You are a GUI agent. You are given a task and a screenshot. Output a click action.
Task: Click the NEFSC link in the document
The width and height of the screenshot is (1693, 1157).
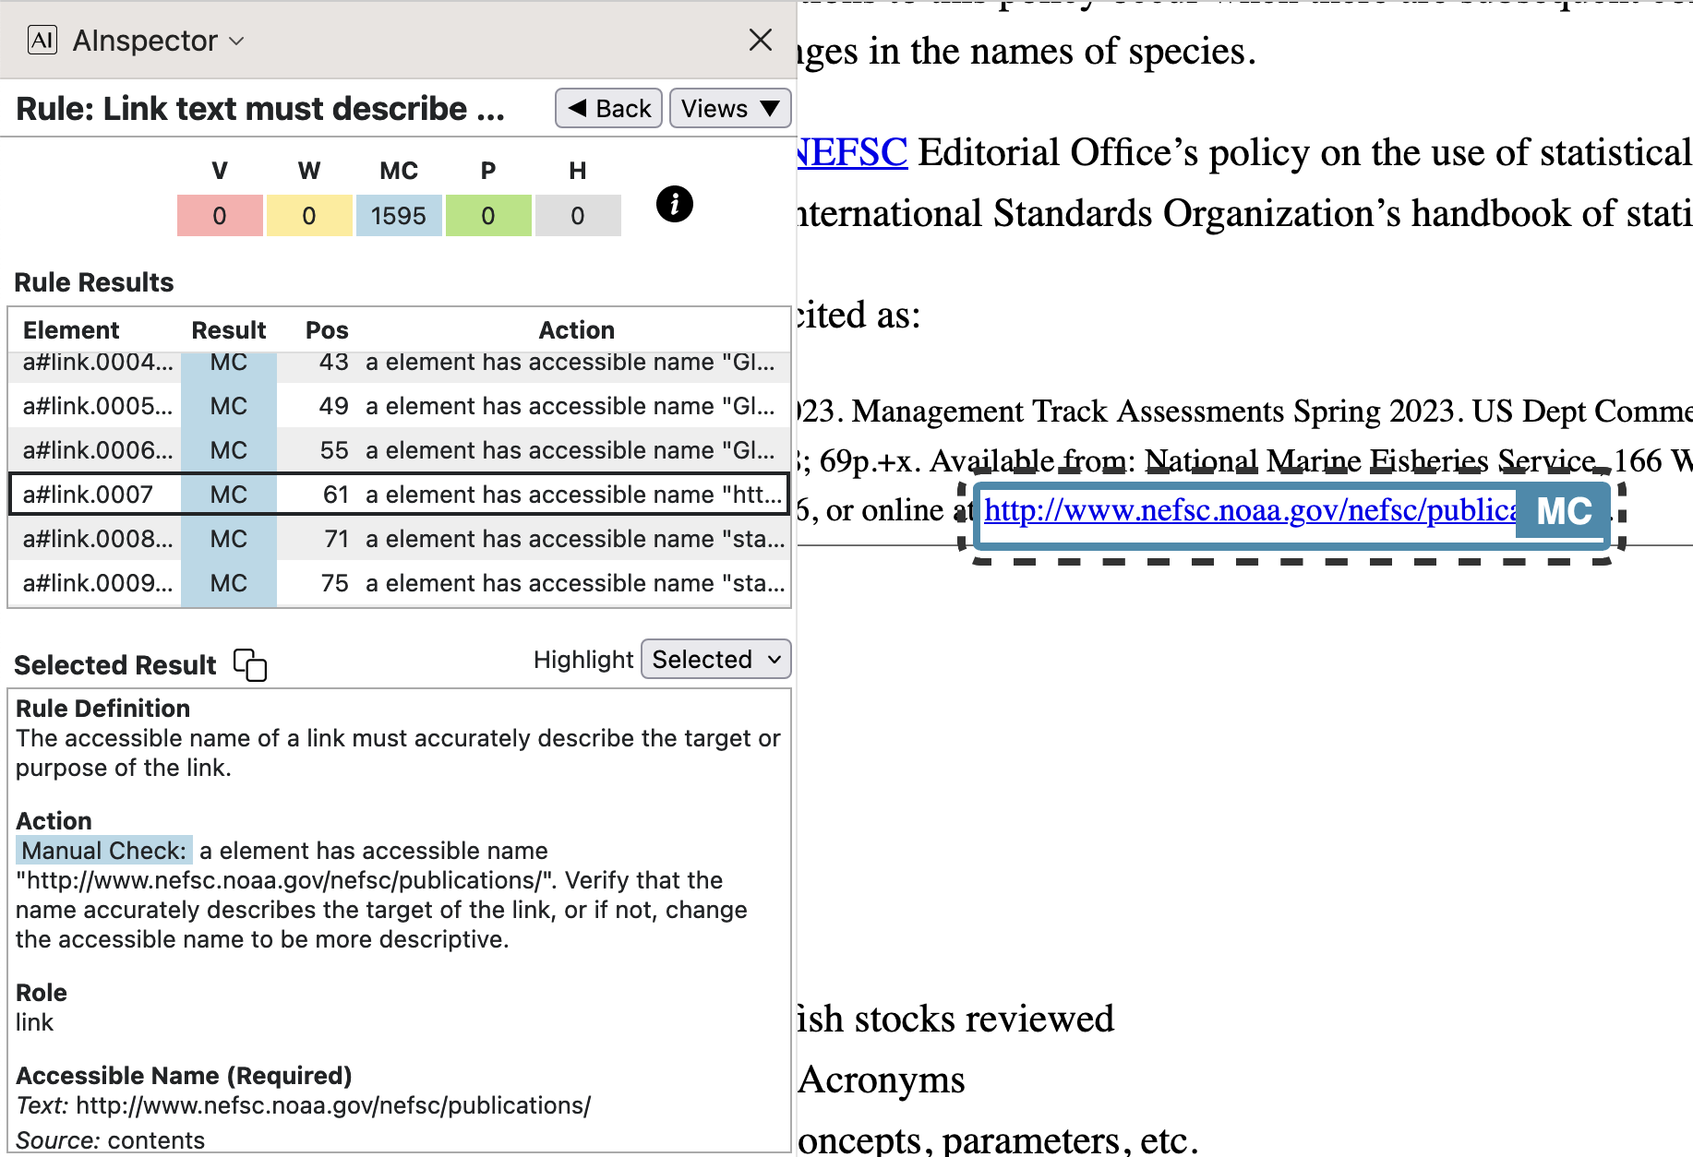852,153
